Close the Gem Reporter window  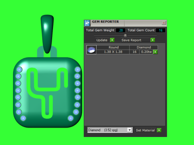(x=164, y=23)
